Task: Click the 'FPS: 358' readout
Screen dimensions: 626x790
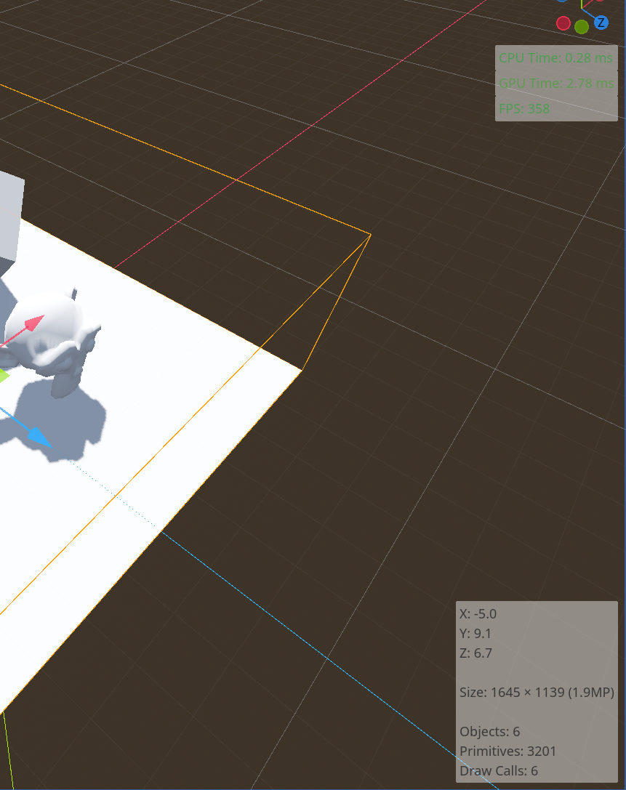Action: click(x=524, y=109)
